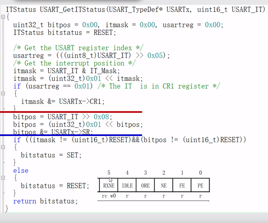Screen dimensions: 268x223
Task: Collapse the CR1 register if block
Action: pyautogui.click(x=2, y=94)
